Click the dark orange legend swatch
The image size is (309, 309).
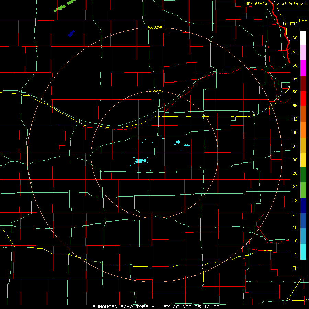click(303, 114)
